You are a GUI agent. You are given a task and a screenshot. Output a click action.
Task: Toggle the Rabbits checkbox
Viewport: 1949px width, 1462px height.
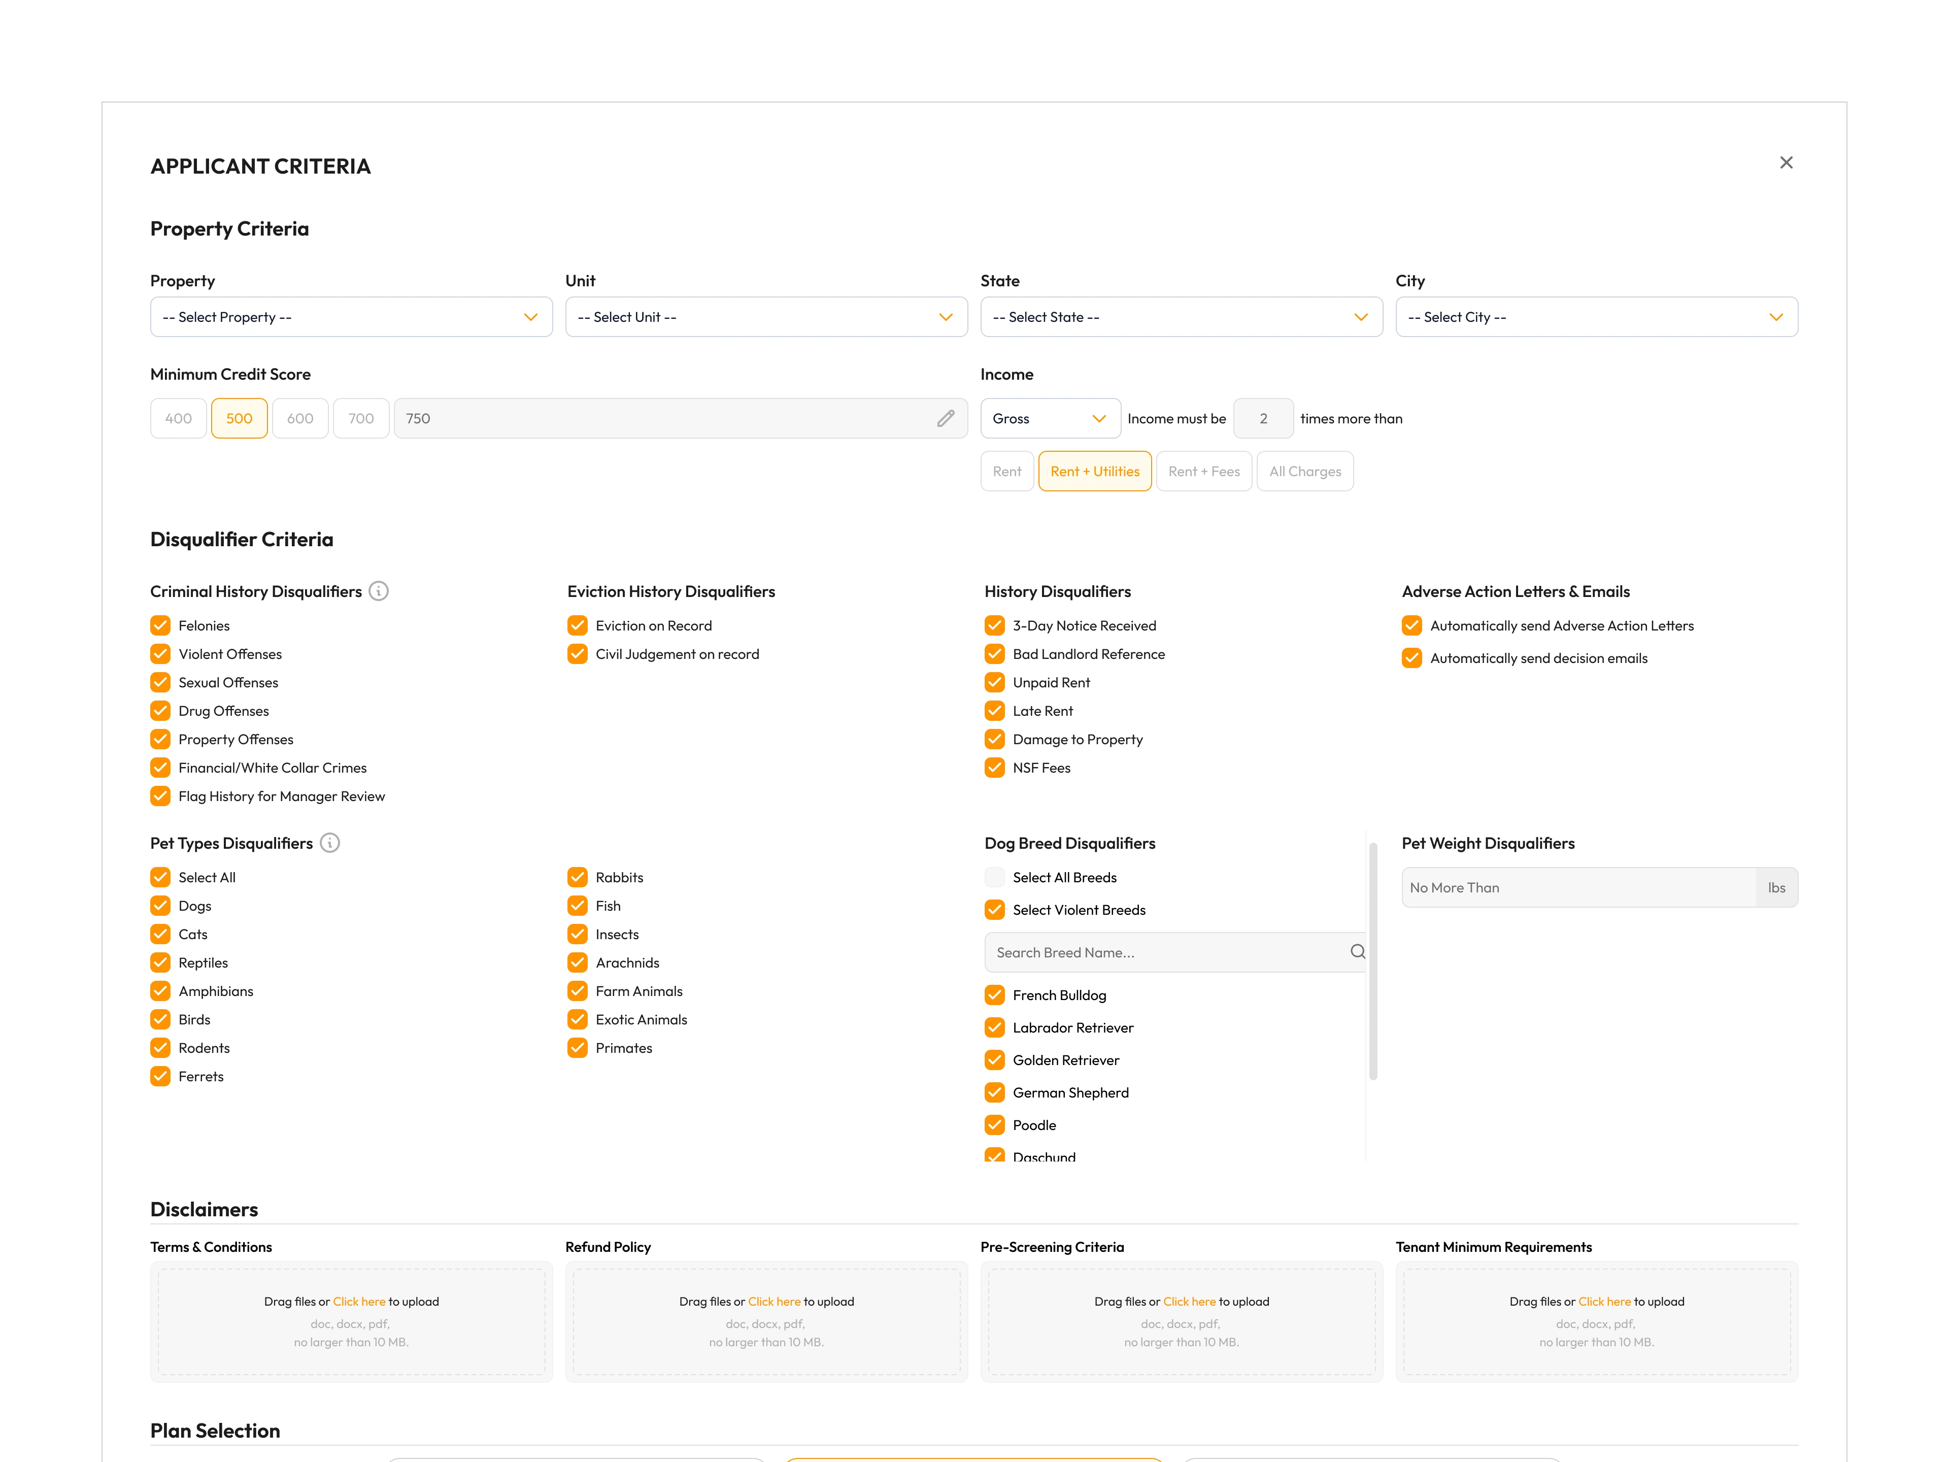[x=577, y=878]
